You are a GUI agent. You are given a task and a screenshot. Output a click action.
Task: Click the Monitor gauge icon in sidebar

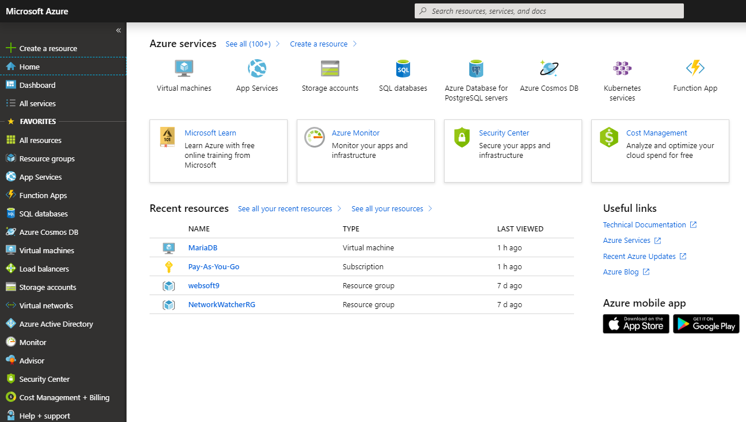coord(10,342)
